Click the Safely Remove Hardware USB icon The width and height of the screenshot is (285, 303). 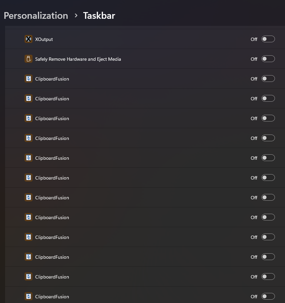click(29, 59)
